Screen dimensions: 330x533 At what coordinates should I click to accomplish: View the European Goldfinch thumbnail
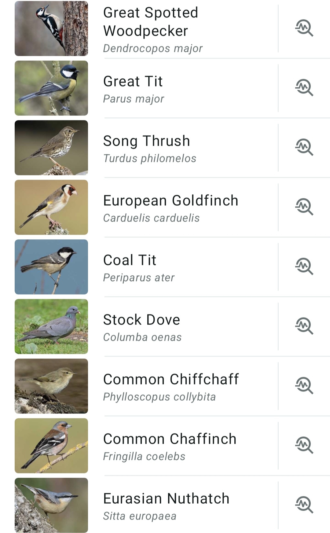51,207
